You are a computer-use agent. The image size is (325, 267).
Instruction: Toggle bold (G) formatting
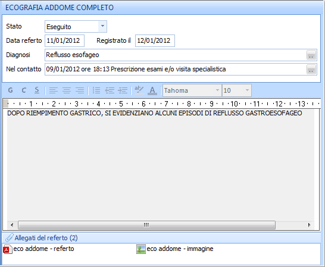[x=10, y=90]
